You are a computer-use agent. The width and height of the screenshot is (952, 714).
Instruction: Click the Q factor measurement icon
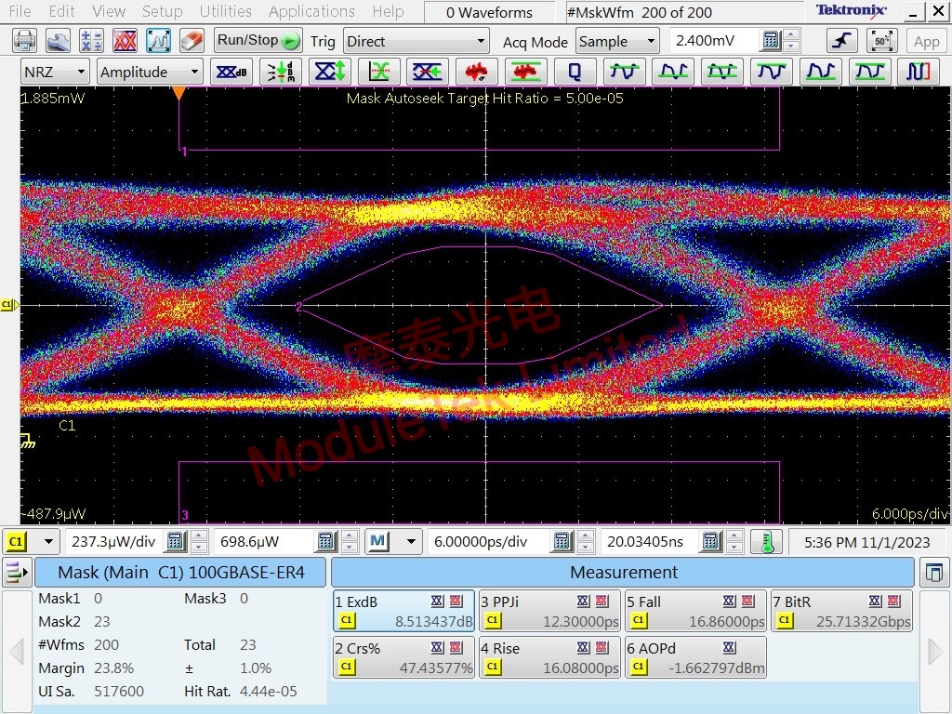coord(575,72)
